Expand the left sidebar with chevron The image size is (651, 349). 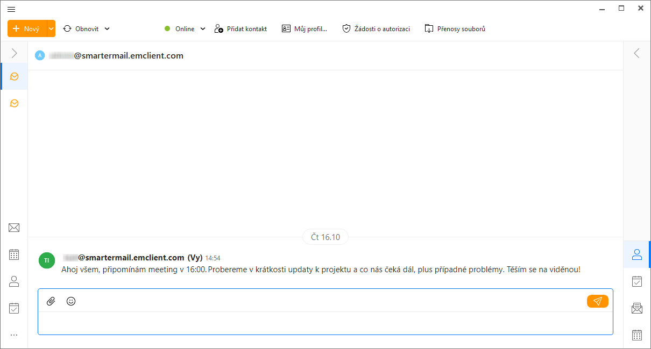(14, 53)
